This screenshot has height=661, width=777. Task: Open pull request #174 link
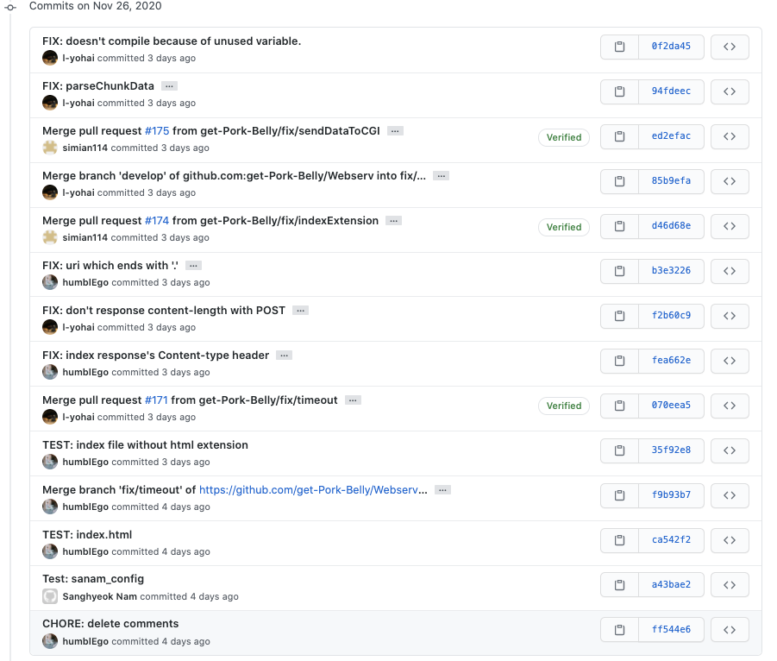tap(157, 221)
